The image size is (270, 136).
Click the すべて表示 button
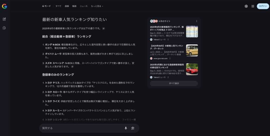coord(174,83)
